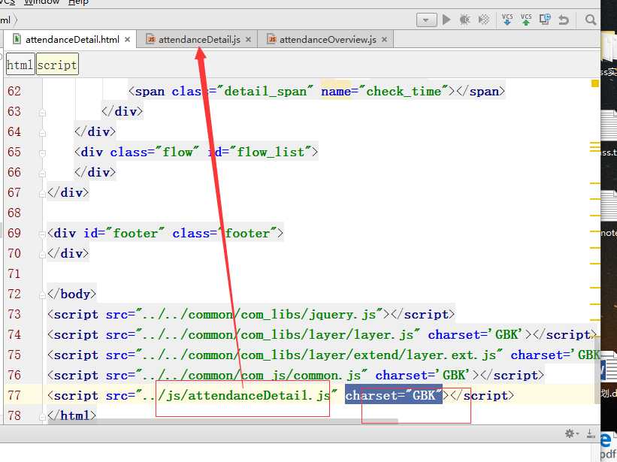This screenshot has height=462, width=617.
Task: Click the hide tool window icon
Action: tap(590, 433)
